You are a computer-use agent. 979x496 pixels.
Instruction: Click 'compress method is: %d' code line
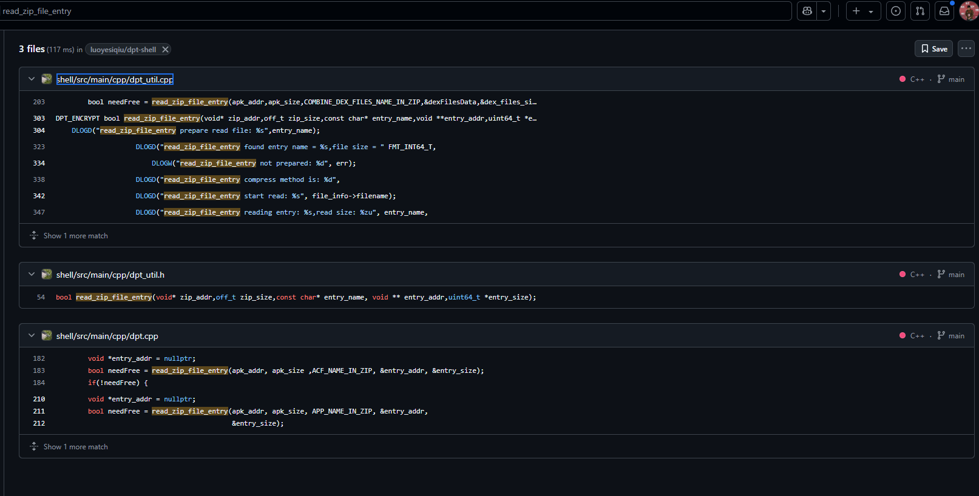237,179
